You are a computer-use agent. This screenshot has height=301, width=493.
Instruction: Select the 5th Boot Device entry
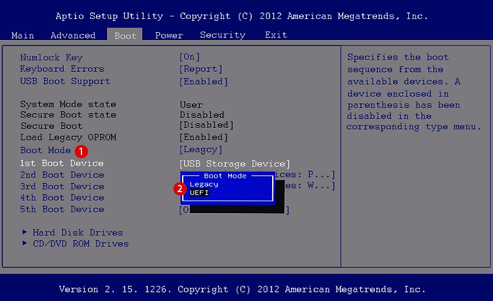(62, 209)
